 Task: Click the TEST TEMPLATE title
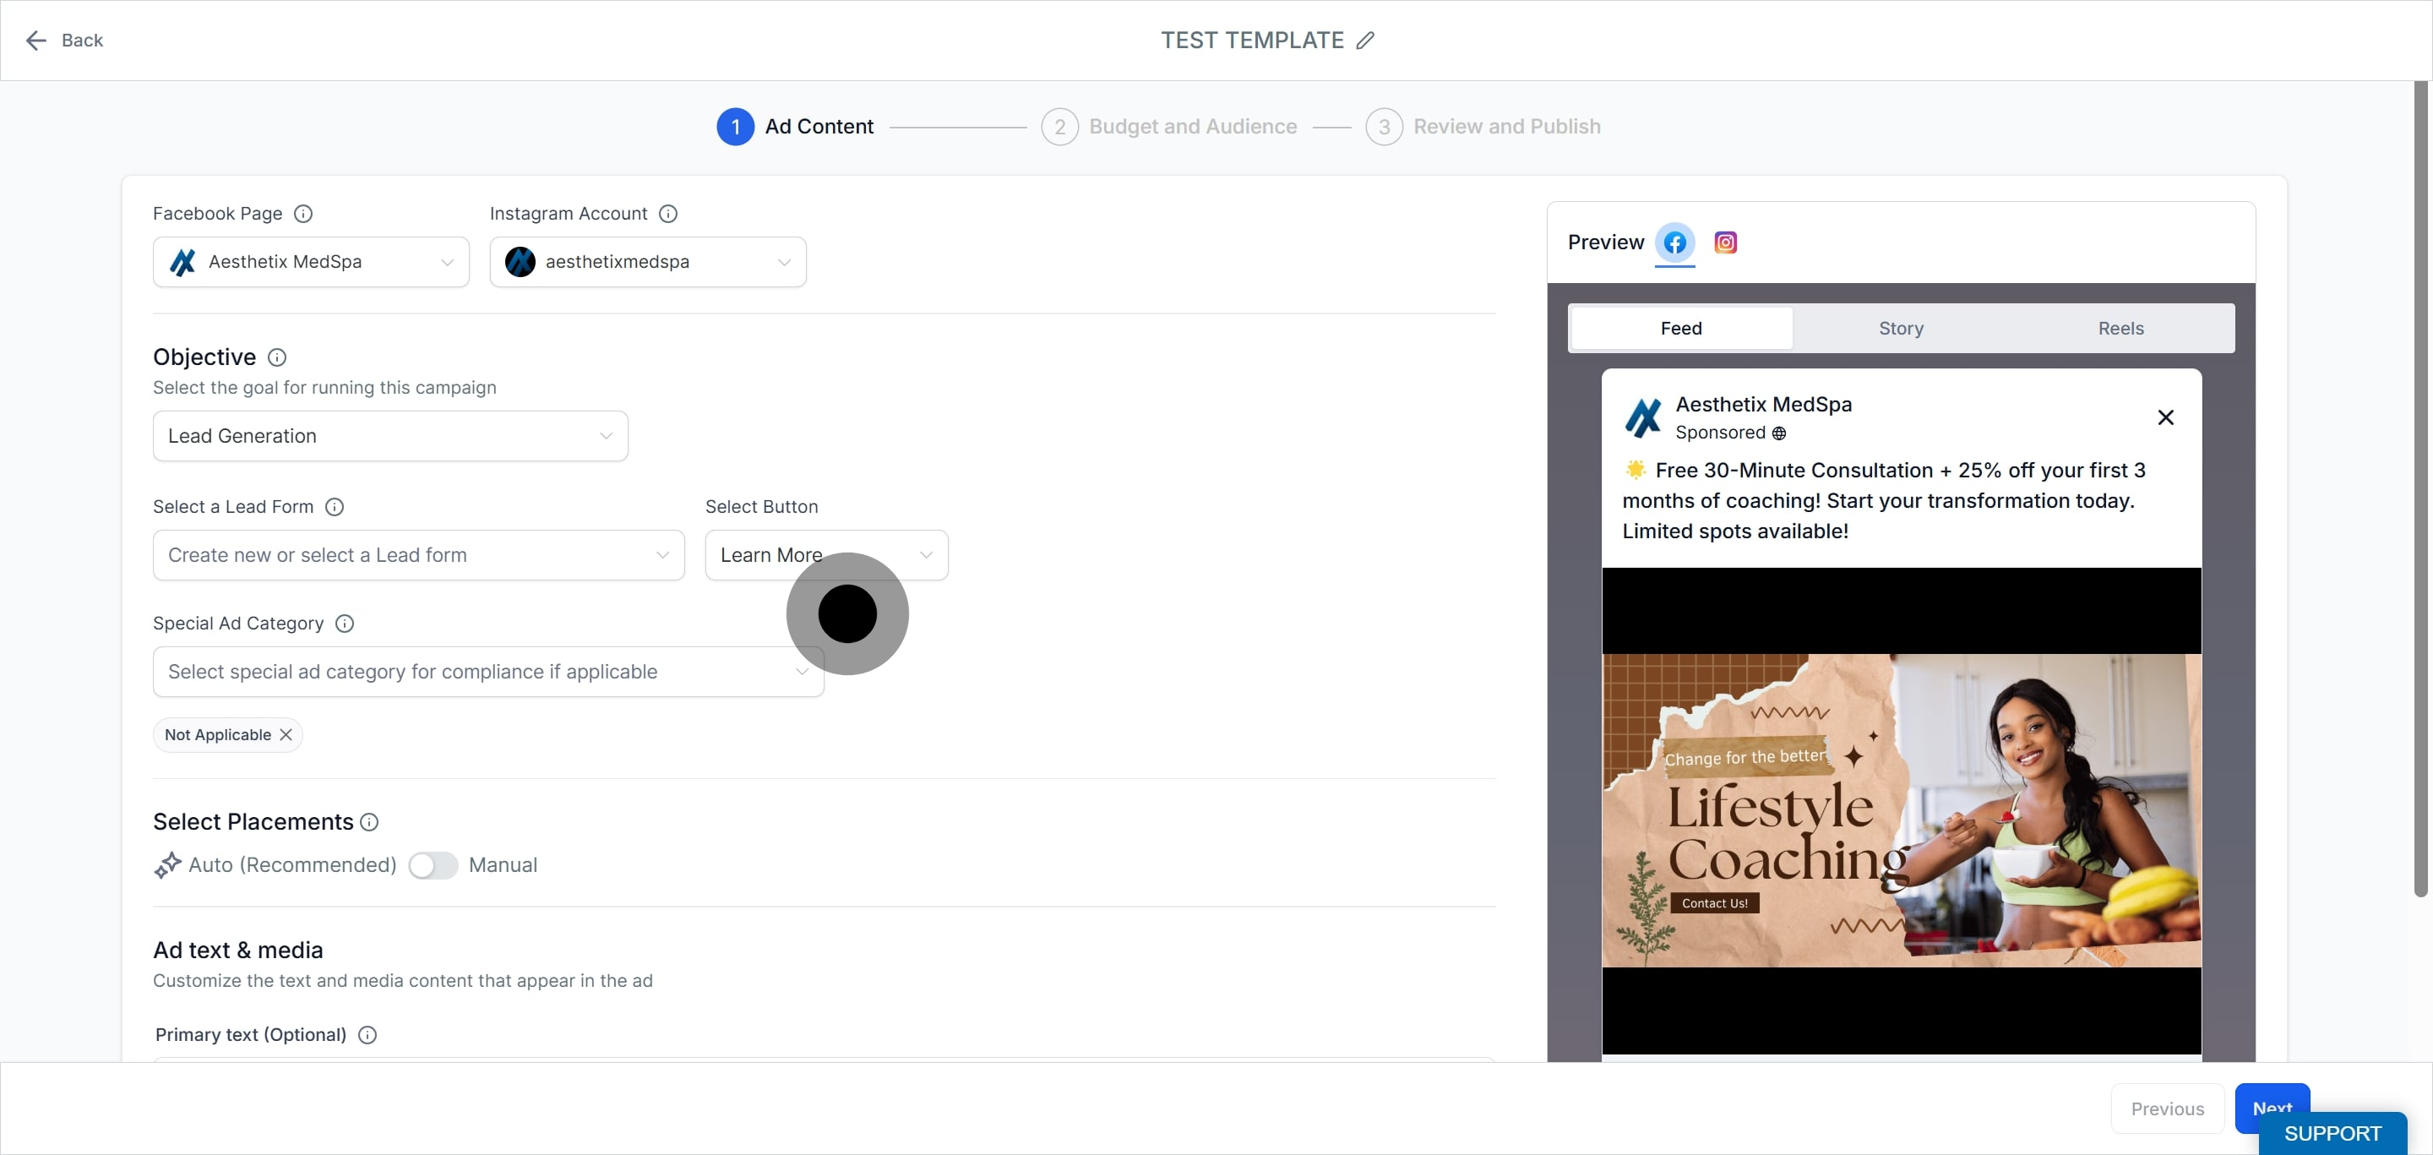pos(1251,40)
